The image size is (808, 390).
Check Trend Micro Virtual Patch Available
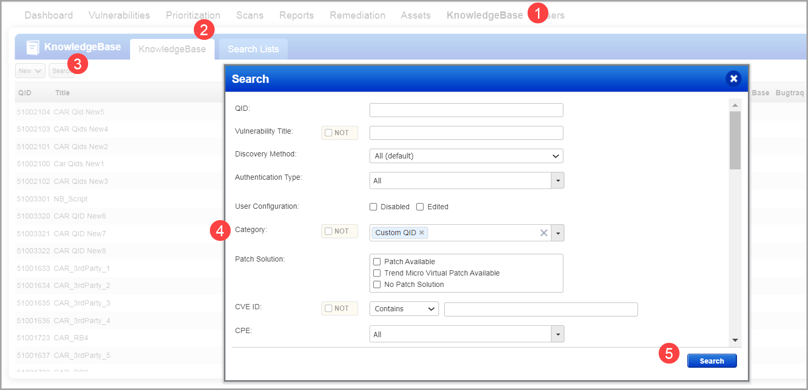click(377, 273)
